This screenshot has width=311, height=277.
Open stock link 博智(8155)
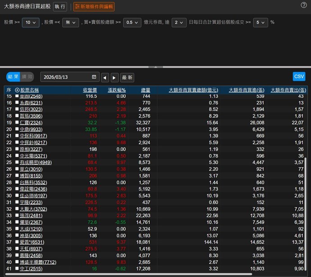(x=31, y=176)
